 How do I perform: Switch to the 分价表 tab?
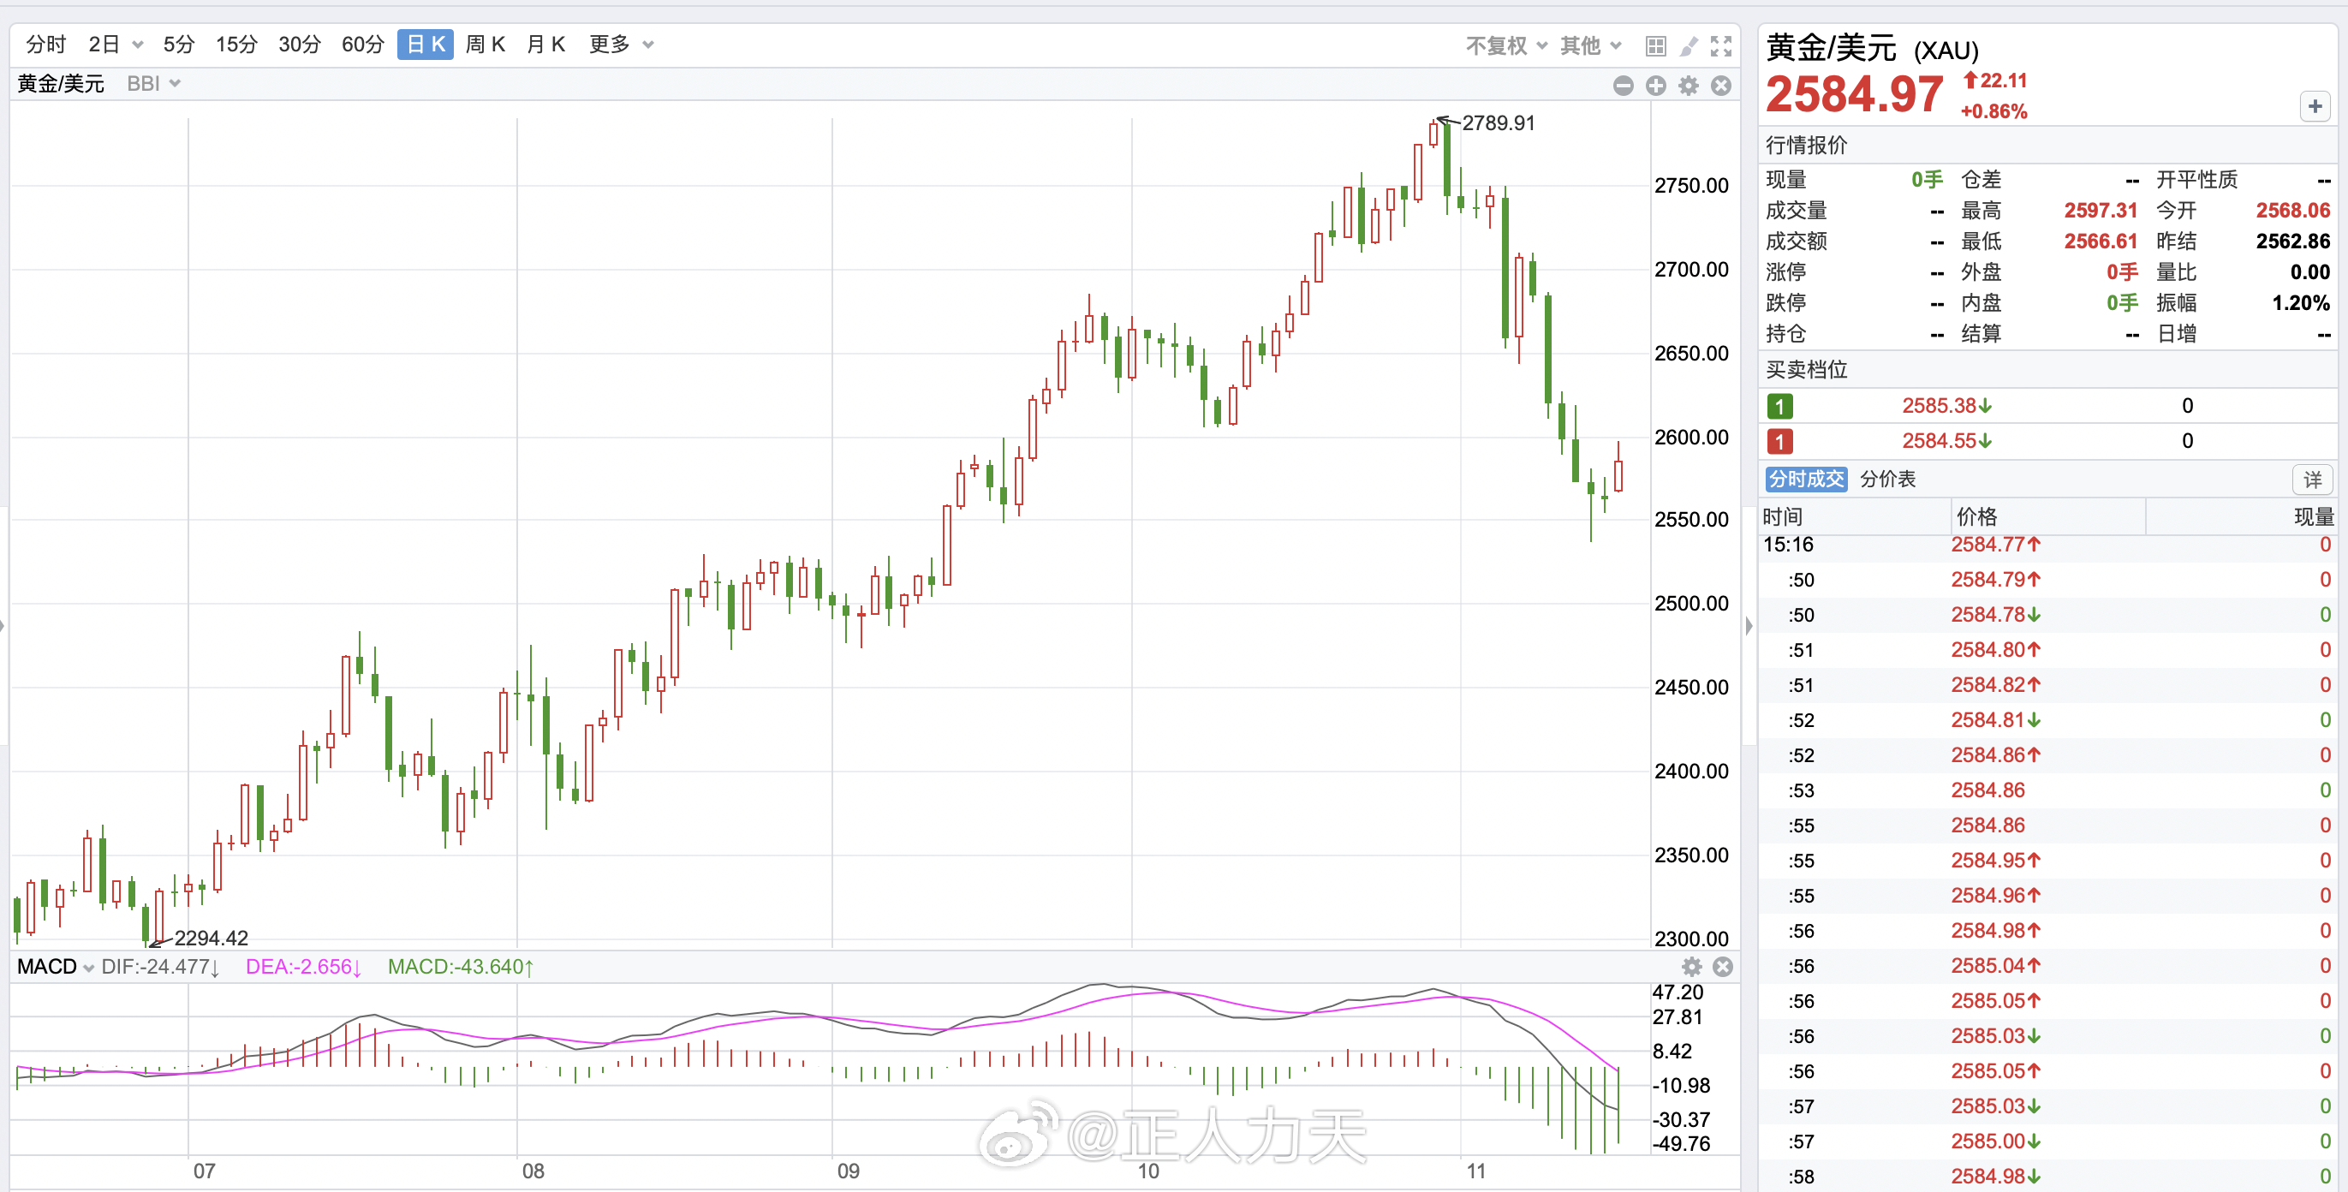tap(1886, 480)
